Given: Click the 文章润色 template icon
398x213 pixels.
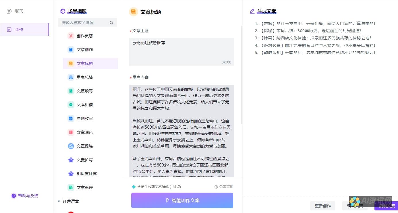Looking at the screenshot, I should tap(71, 132).
